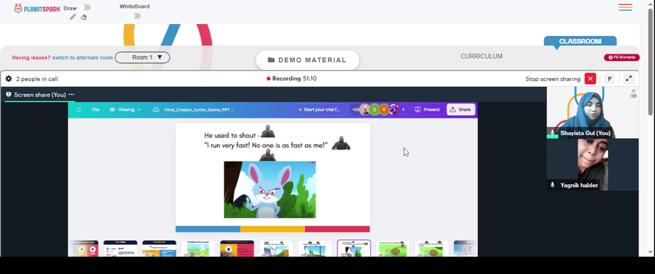Image resolution: width=655 pixels, height=274 pixels.
Task: Expand the call to fullscreen
Action: [x=629, y=79]
